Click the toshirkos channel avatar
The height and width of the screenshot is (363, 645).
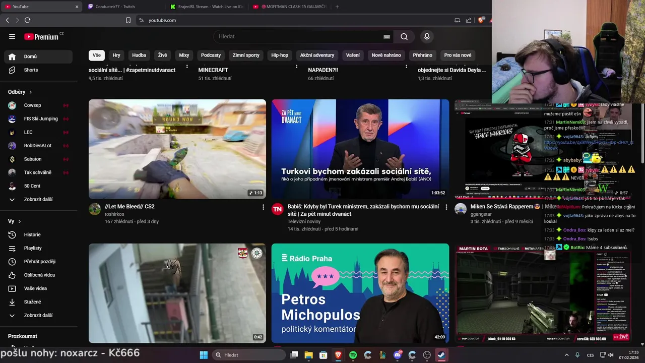click(95, 209)
